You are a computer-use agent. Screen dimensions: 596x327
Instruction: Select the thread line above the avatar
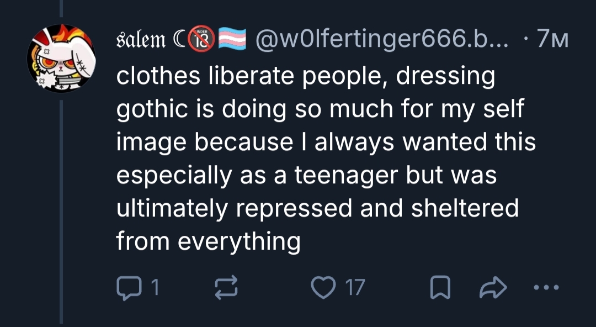61,8
